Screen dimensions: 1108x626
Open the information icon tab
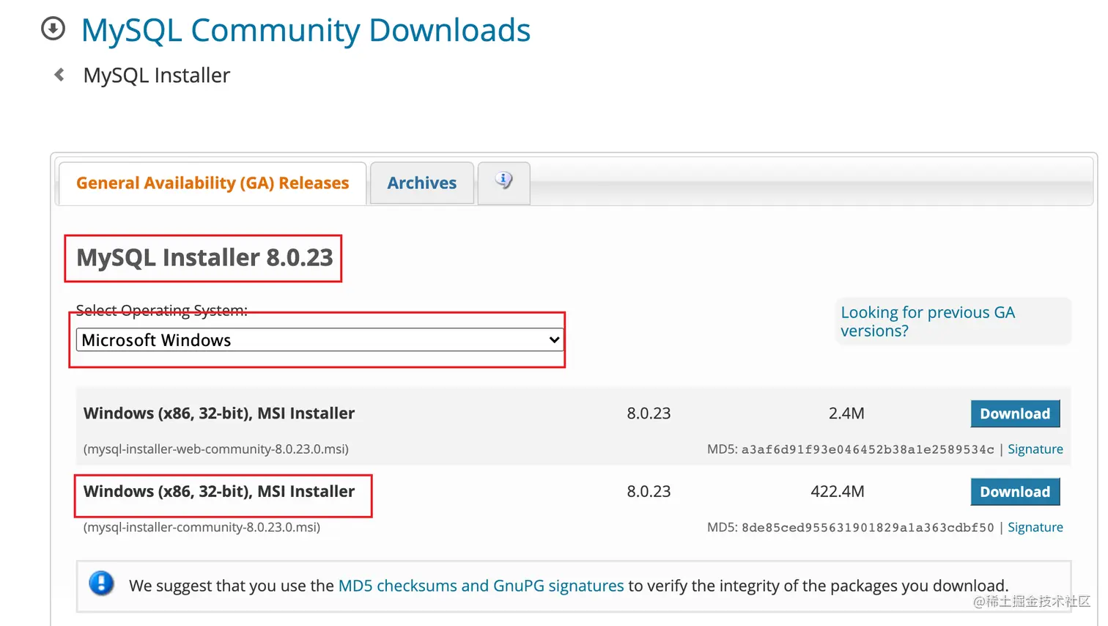point(503,182)
